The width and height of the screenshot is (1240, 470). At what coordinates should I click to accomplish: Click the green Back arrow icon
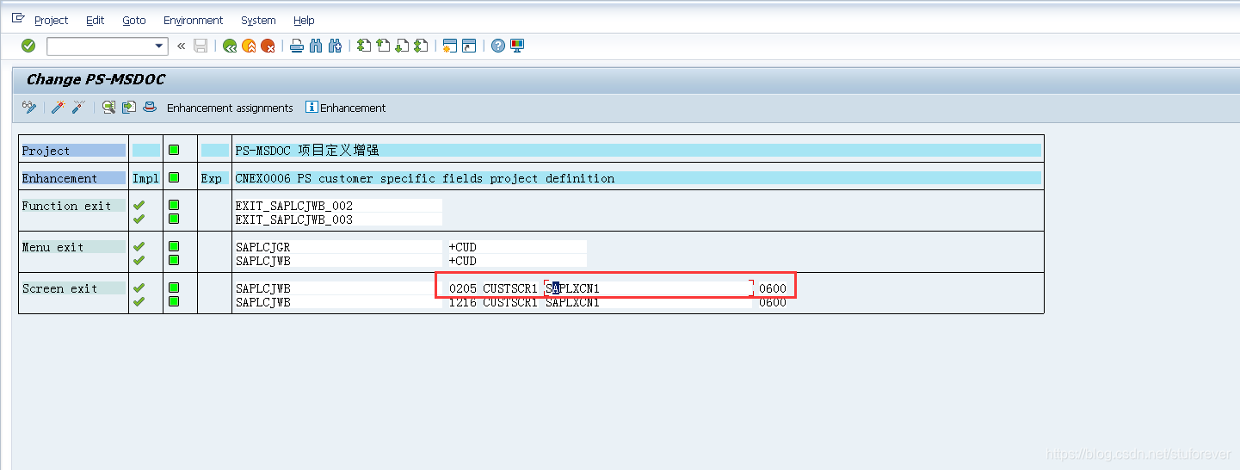tap(230, 46)
